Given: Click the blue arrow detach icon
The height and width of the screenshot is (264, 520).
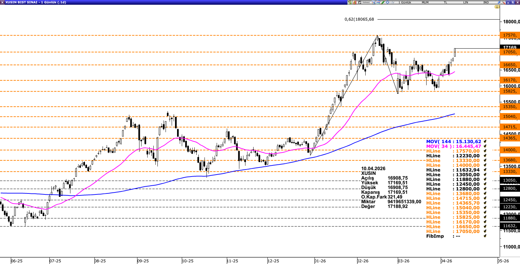Looking at the screenshot, I should (499, 2).
